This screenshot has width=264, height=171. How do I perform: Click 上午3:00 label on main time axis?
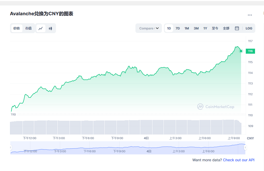[x=175, y=138]
